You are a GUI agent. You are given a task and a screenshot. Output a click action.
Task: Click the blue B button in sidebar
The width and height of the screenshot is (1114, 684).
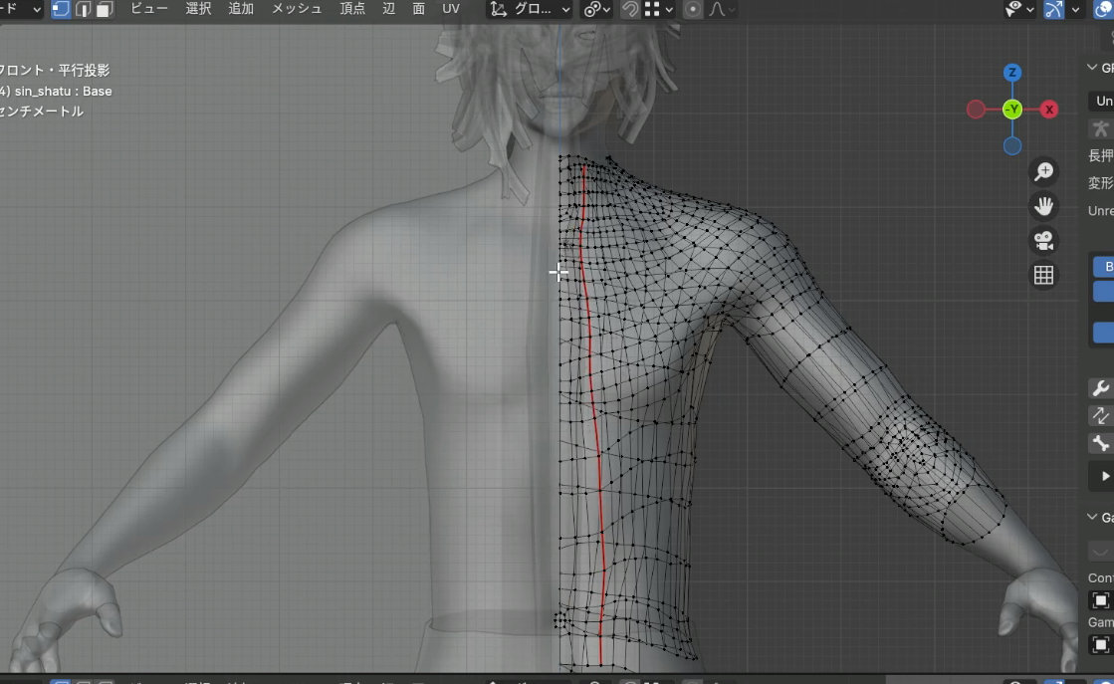[1103, 267]
